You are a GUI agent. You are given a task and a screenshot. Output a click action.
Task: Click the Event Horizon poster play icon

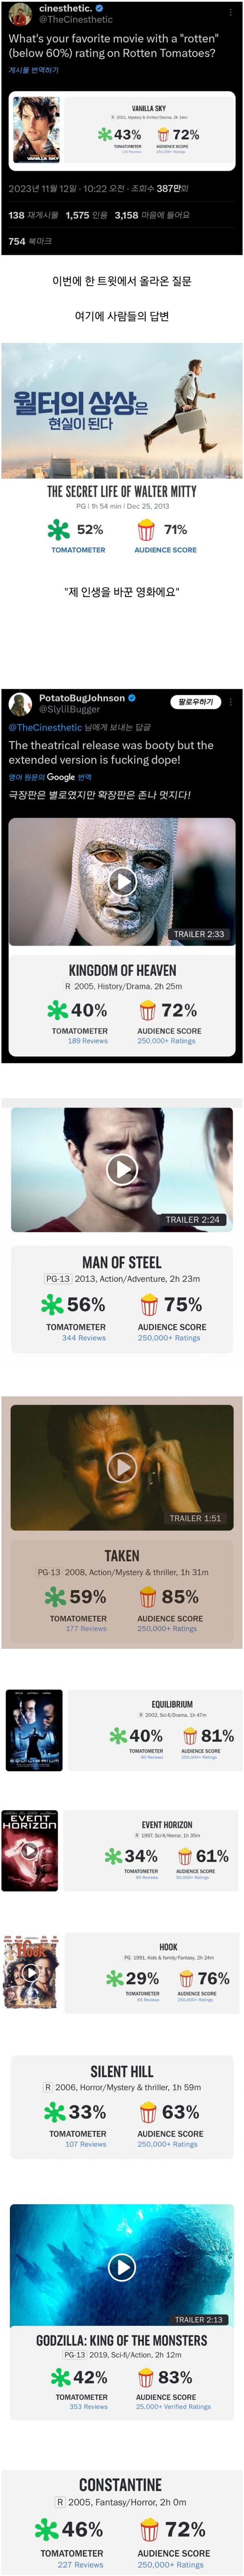30,1851
